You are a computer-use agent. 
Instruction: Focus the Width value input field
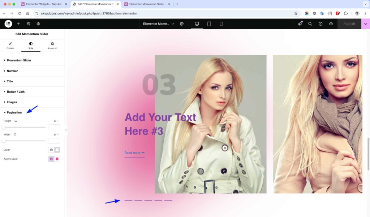tap(54, 141)
